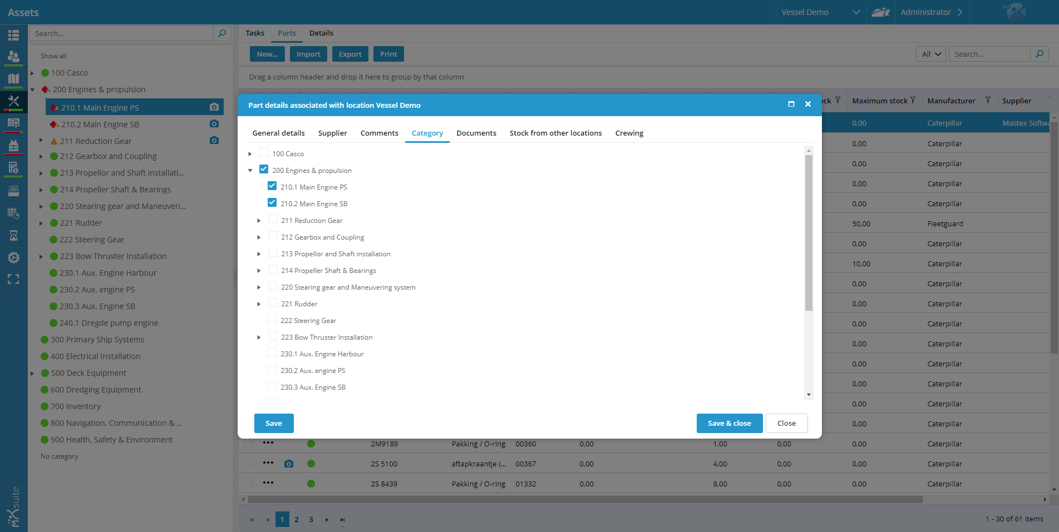Expand 223 Bow Thruster Installation in dialog

(259, 337)
